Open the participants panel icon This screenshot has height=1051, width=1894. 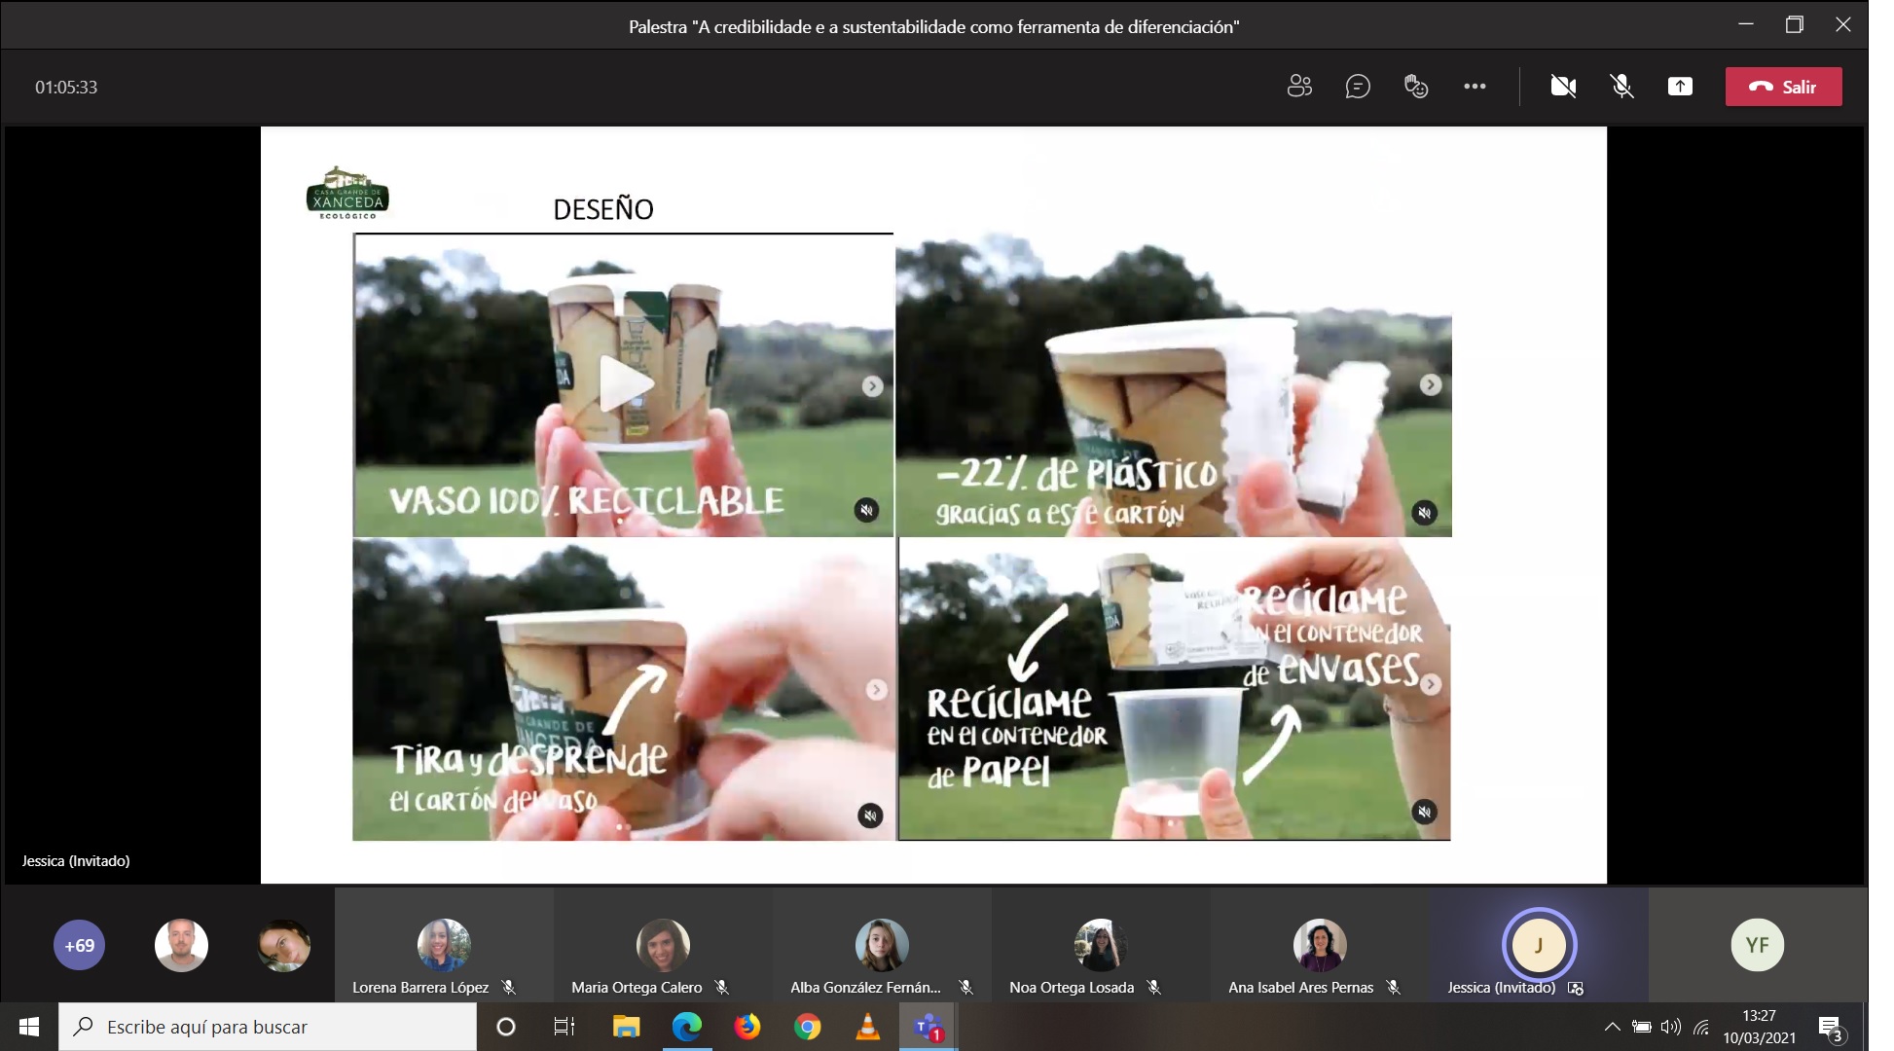pyautogui.click(x=1299, y=87)
